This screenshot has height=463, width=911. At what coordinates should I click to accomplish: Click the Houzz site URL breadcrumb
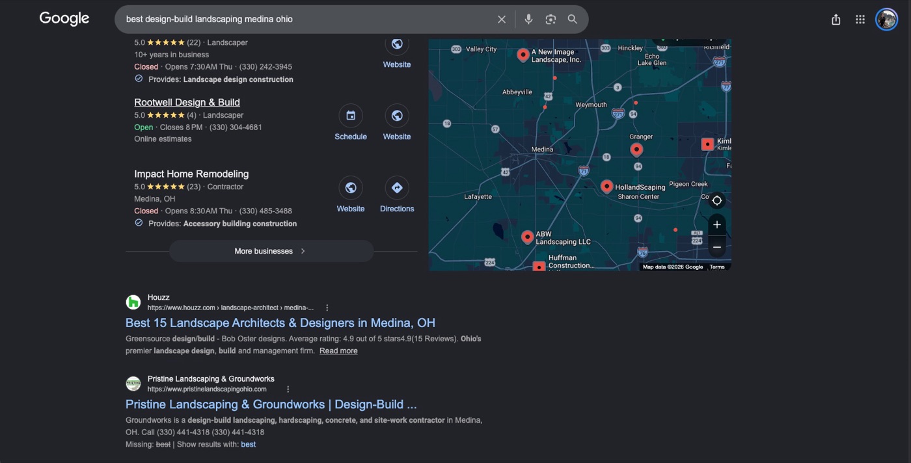(230, 308)
